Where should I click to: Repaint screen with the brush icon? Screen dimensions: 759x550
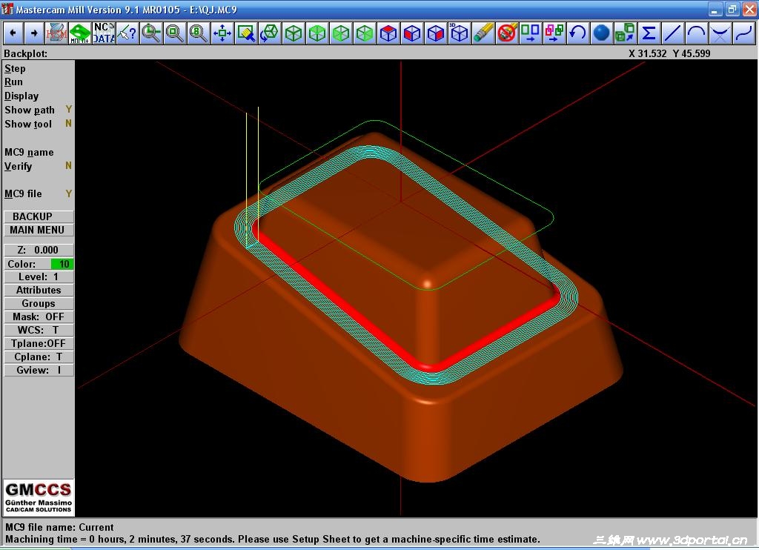[x=246, y=33]
